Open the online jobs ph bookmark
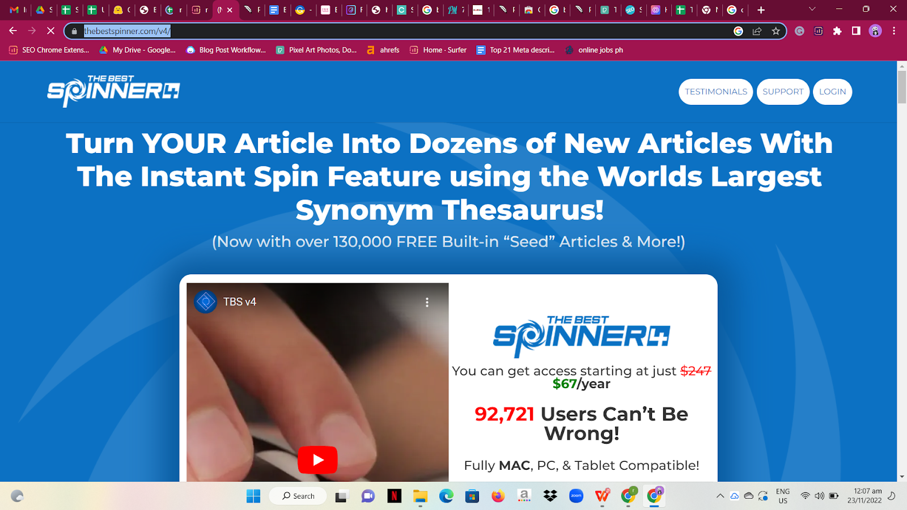Image resolution: width=907 pixels, height=510 pixels. [594, 50]
